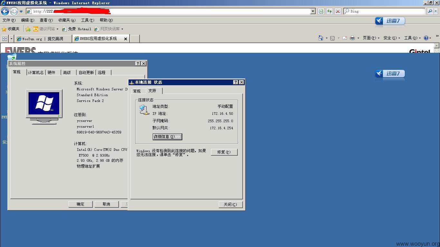Open the 免费 Hotmail favorites link

pyautogui.click(x=77, y=29)
